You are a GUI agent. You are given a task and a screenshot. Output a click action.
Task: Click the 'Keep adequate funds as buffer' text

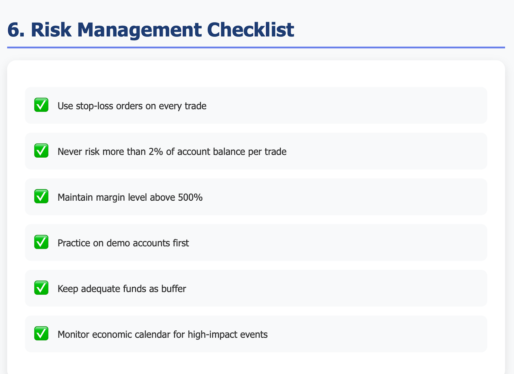[122, 289]
